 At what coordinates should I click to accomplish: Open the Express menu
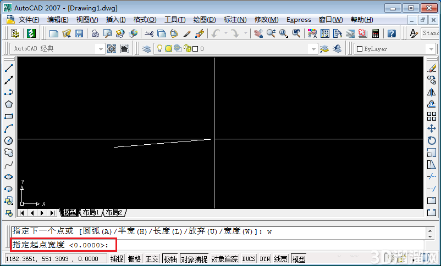(x=299, y=20)
